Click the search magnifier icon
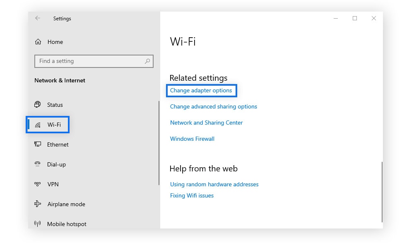Viewport: 414px width, 243px height. pyautogui.click(x=147, y=61)
